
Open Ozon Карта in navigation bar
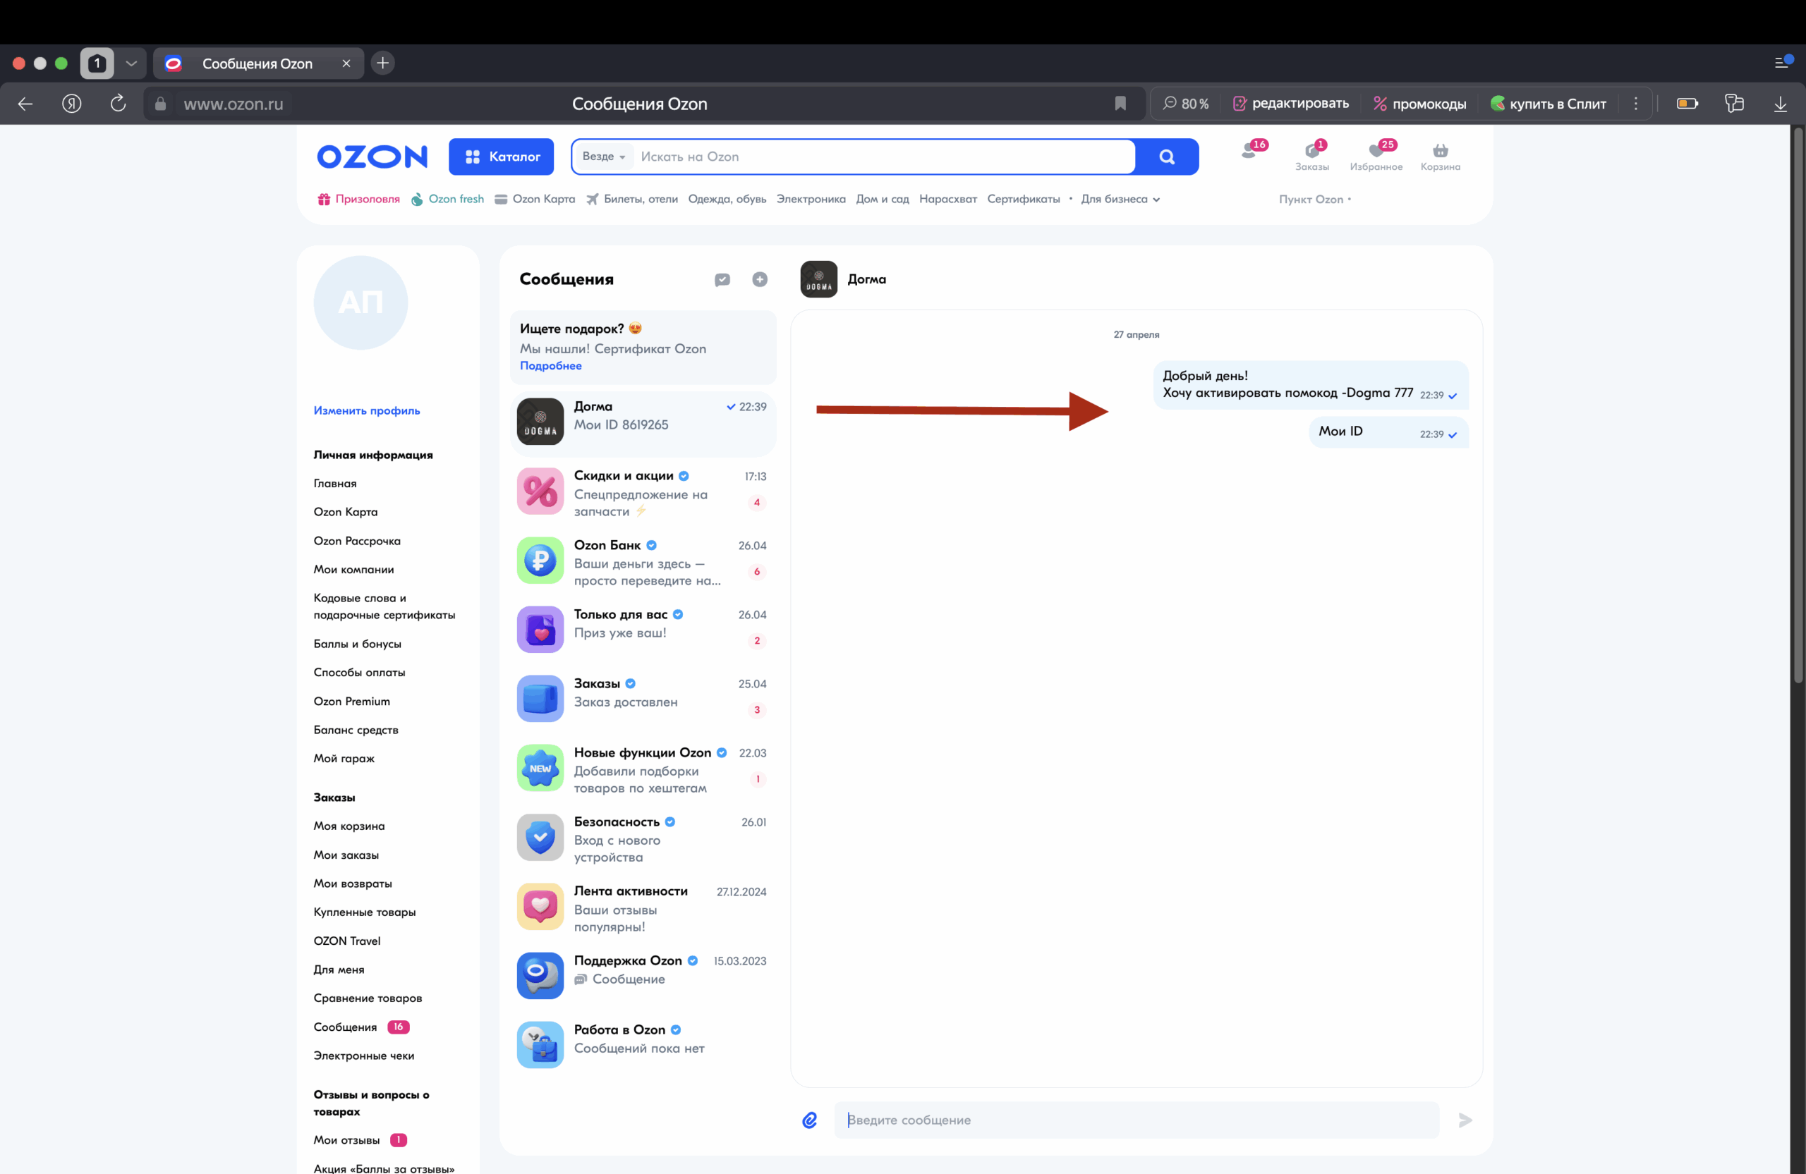coord(535,200)
